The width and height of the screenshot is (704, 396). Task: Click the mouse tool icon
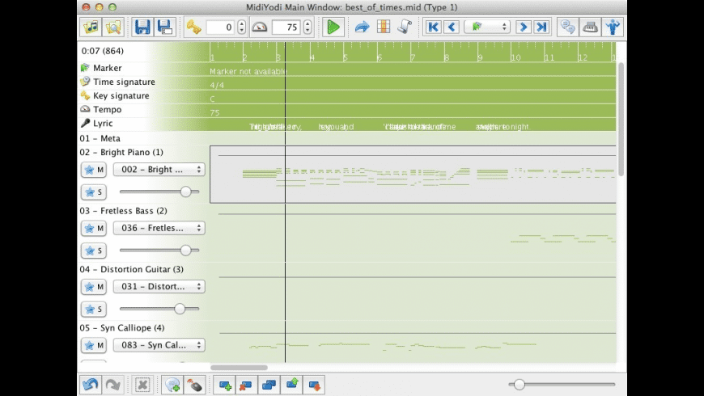194,385
